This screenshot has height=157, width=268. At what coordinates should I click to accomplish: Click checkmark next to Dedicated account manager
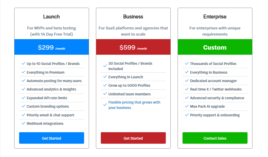(187, 81)
